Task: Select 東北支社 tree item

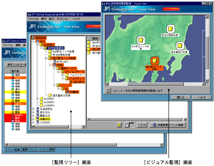Action: tap(45, 112)
